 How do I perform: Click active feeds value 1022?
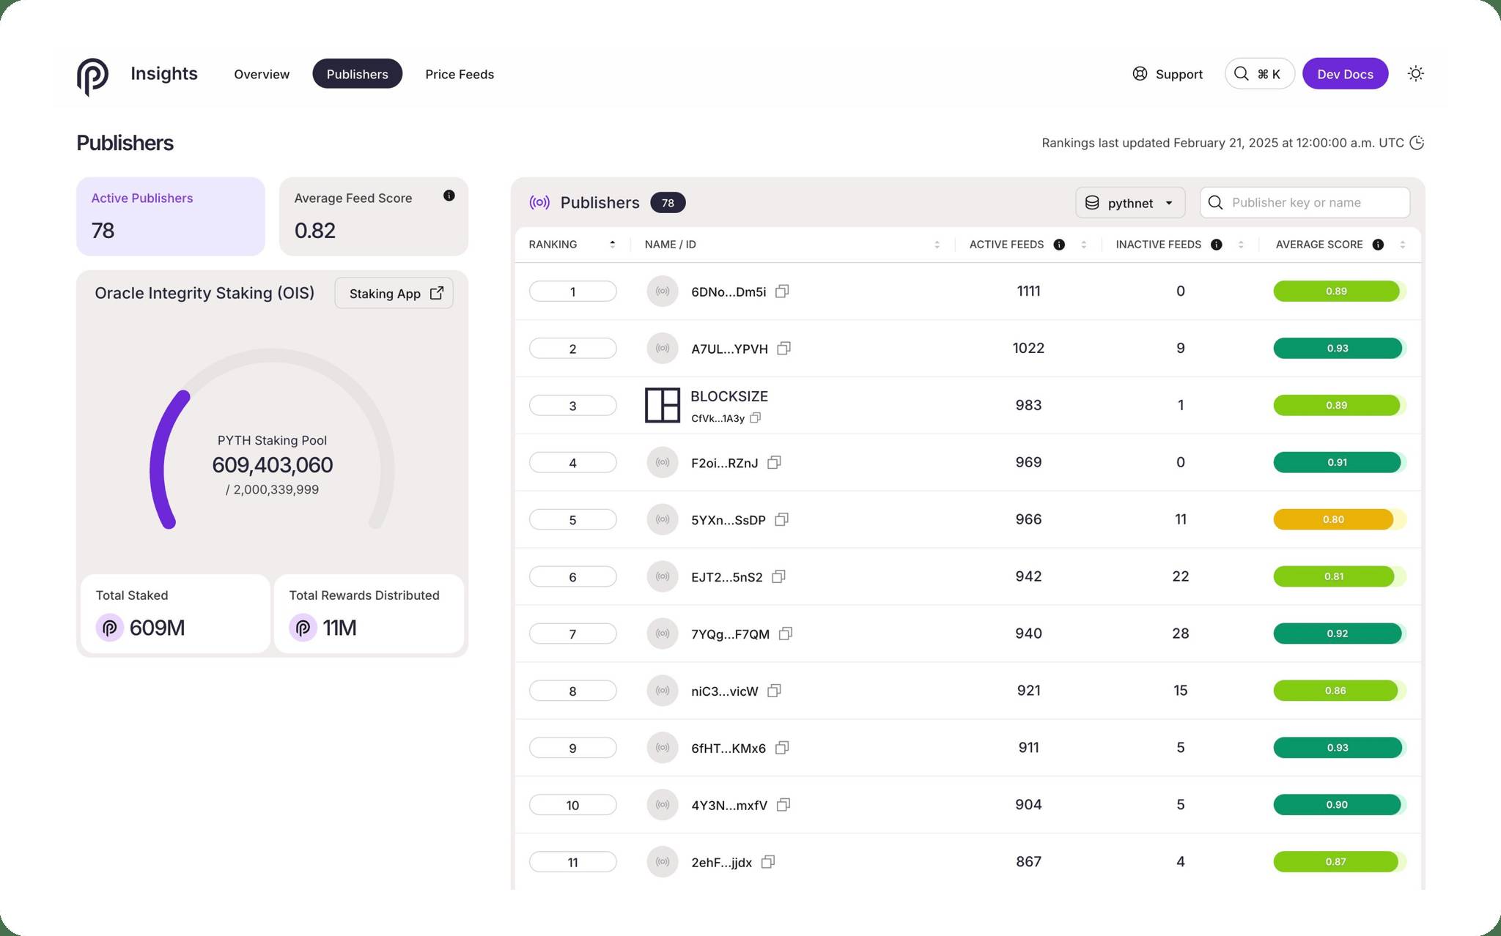pyautogui.click(x=1028, y=348)
